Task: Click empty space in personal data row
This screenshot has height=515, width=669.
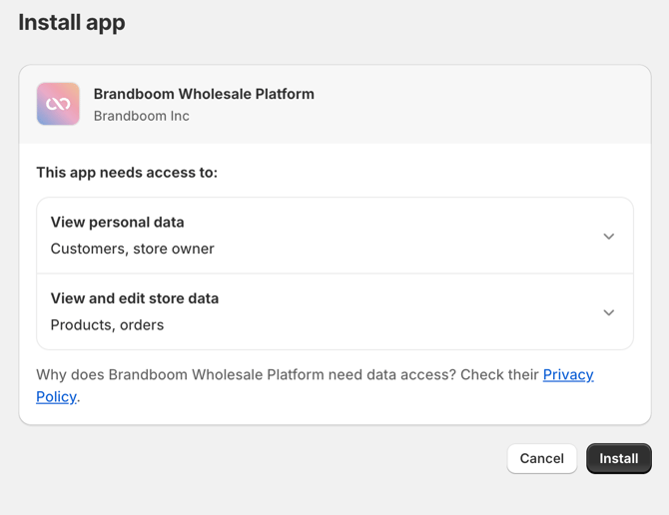Action: coord(419,236)
